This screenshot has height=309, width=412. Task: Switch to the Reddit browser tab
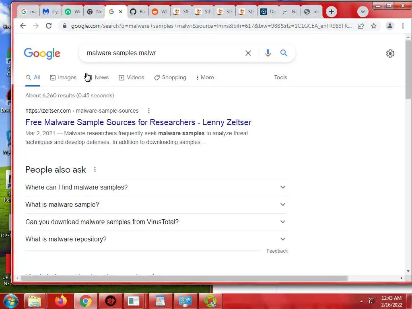click(159, 12)
